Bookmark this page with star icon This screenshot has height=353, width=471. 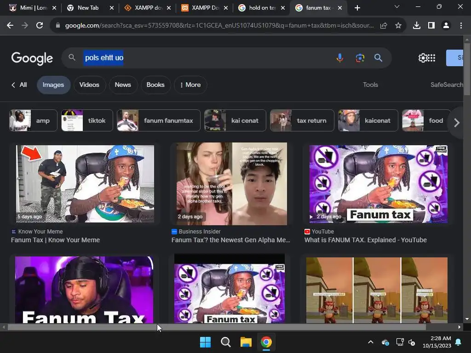tap(398, 26)
